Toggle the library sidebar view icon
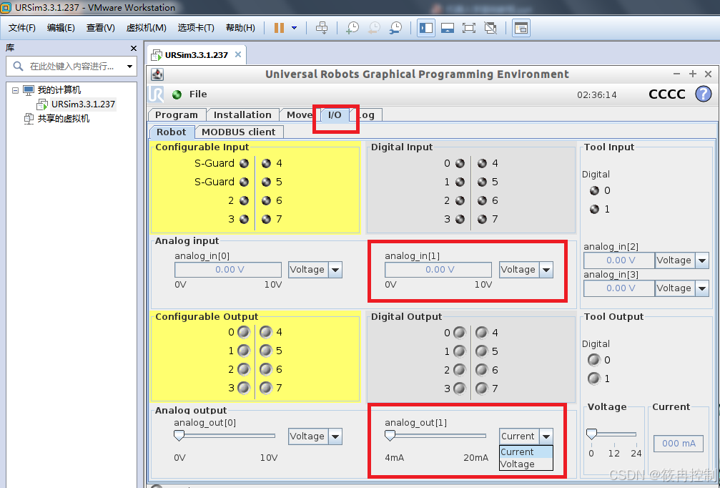The image size is (720, 488). click(426, 28)
